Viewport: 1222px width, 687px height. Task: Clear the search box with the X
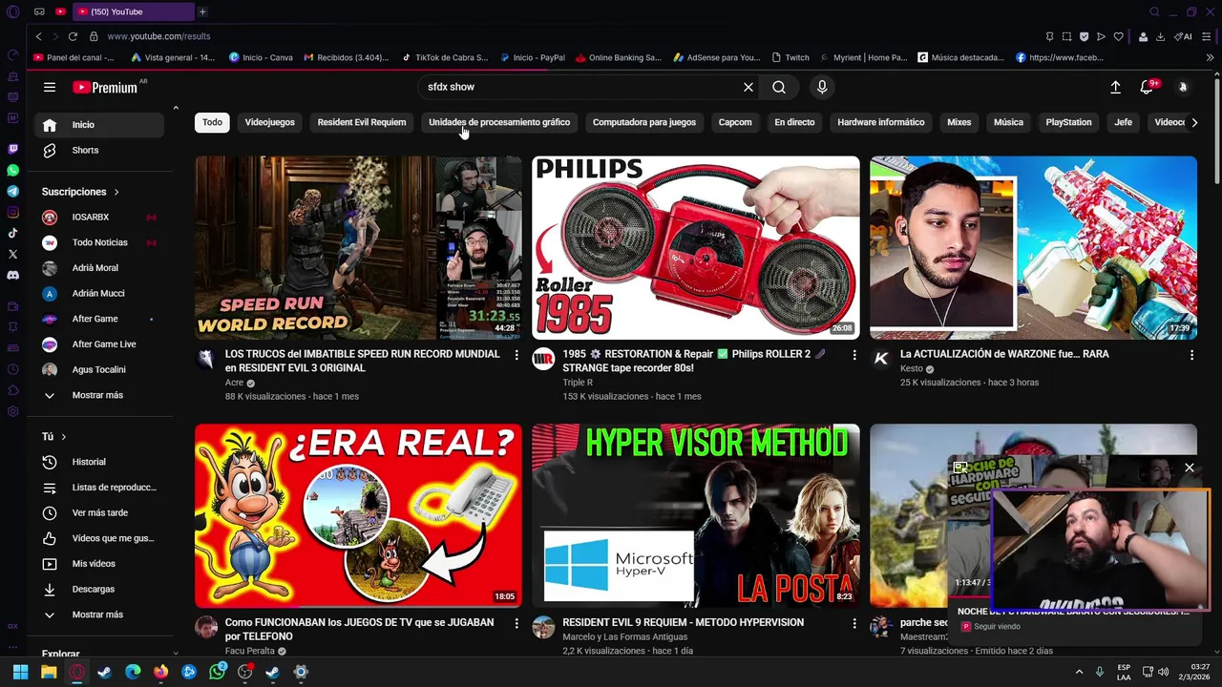(748, 87)
